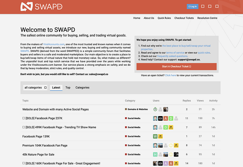Click the 'Click here' open ticket link

[170, 75]
